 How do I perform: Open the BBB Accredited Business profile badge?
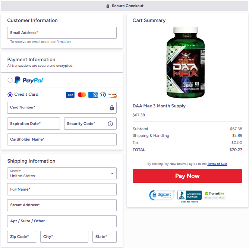pos(189,197)
